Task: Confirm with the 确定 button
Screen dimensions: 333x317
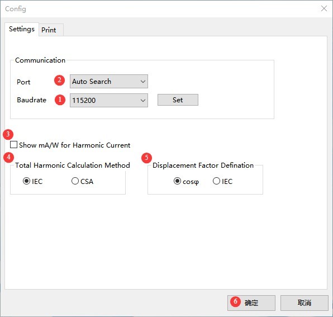Action: pyautogui.click(x=251, y=303)
